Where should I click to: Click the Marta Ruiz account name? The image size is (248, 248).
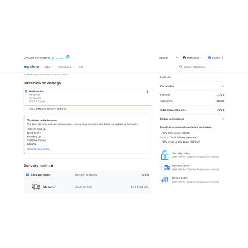tap(193, 58)
